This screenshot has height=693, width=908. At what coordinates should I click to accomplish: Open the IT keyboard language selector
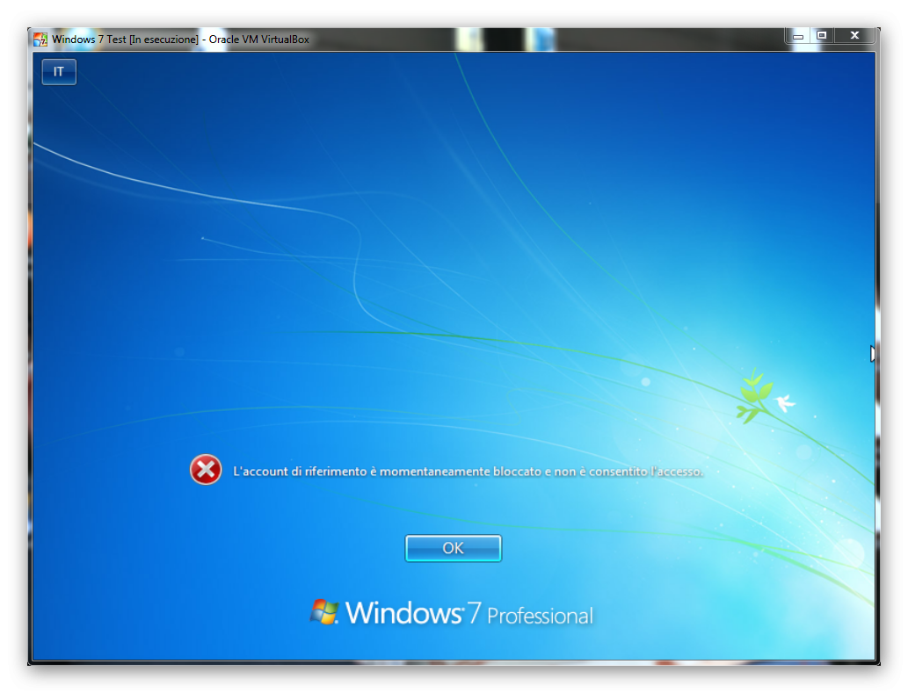59,72
